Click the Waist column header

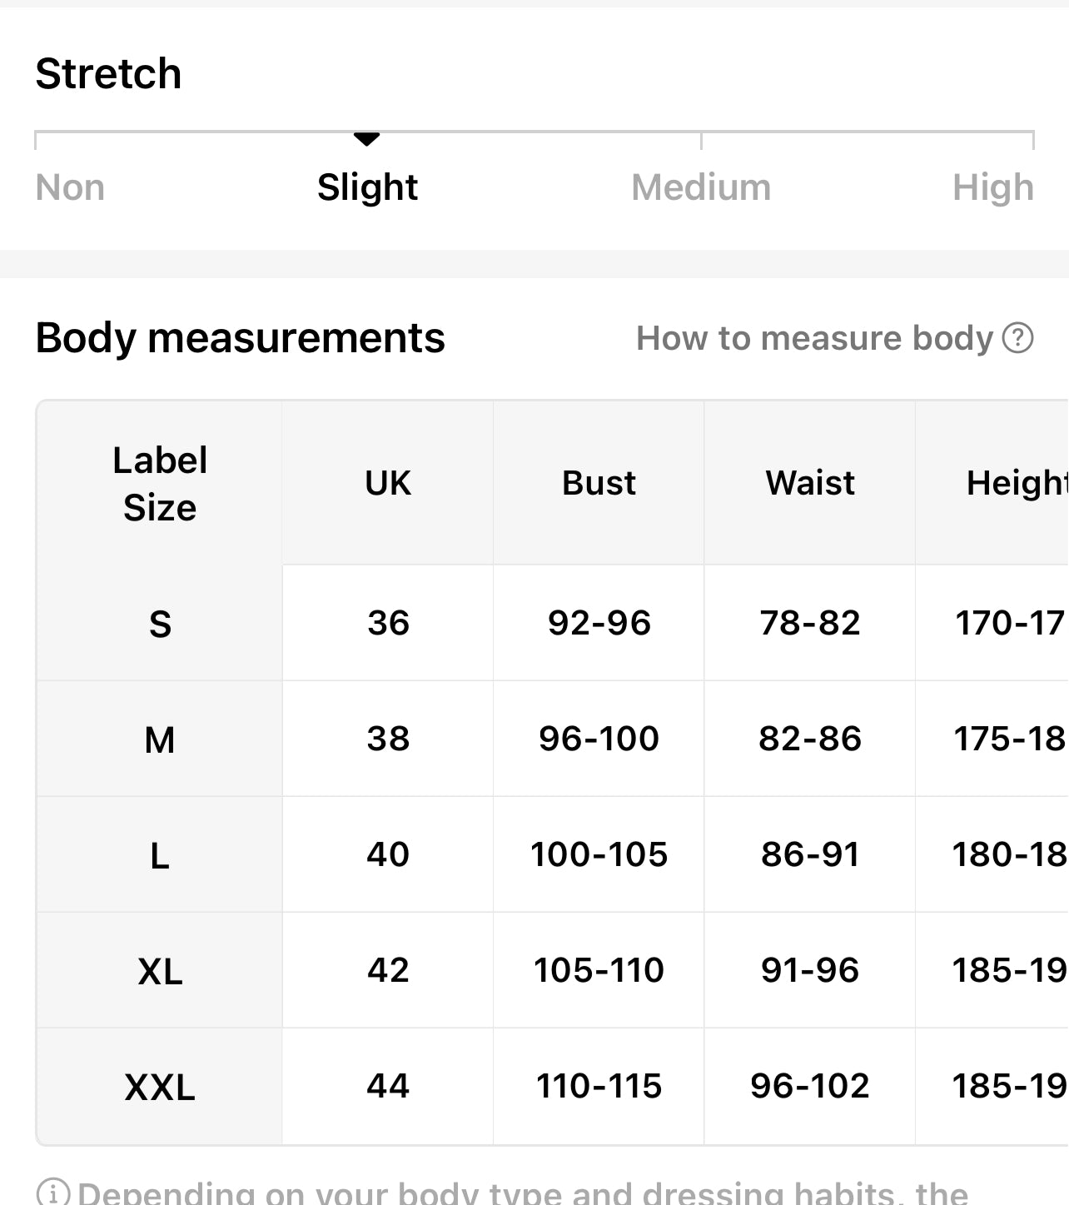[x=810, y=483]
